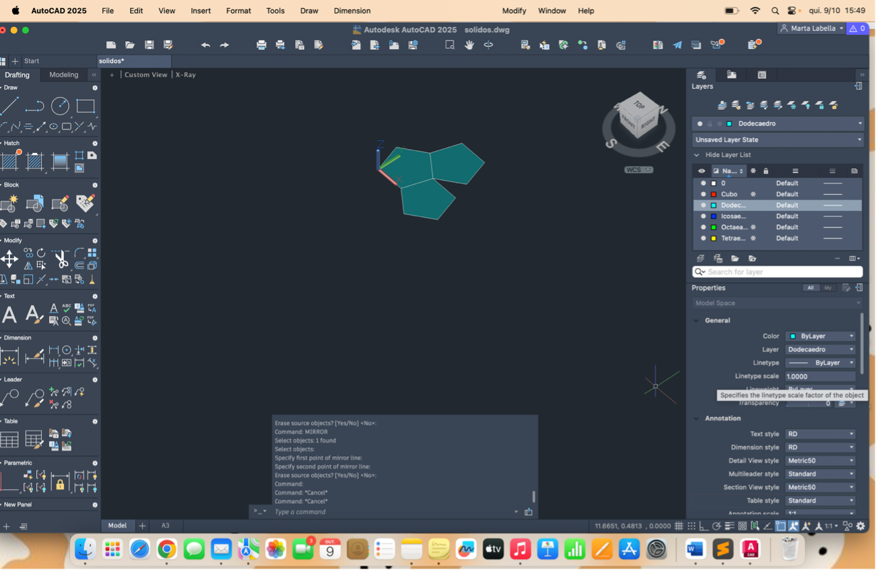Select the Rotate tool
The width and height of the screenshot is (878, 572).
pos(41,253)
